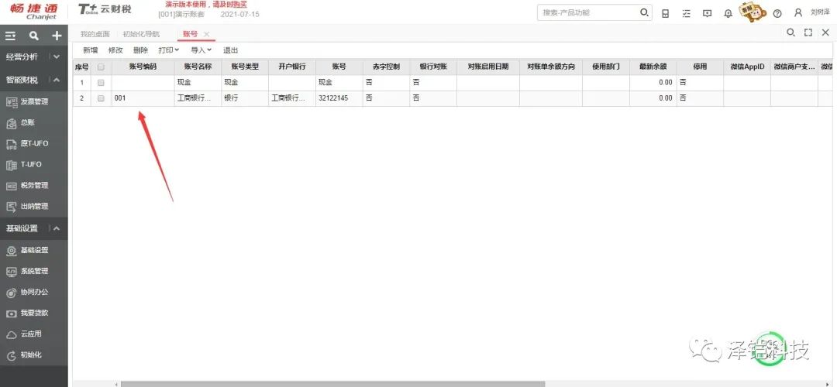Tick the checkbox for row 2 code 001
Viewport: 837px width, 387px height.
pos(101,98)
